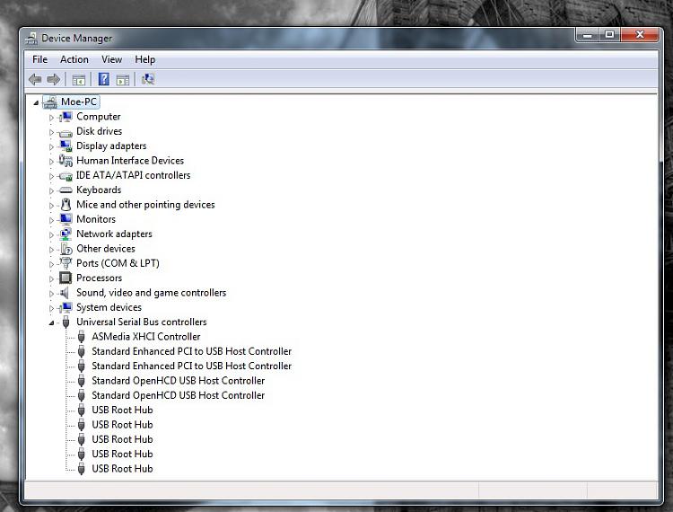Image resolution: width=673 pixels, height=512 pixels.
Task: Select ASMedia XHCI Controller device
Action: [146, 336]
